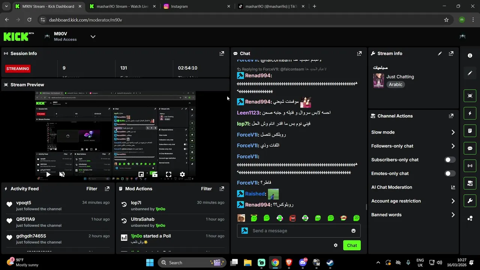Toggle the document-style icon in sidebar
480x270 pixels.
470,131
